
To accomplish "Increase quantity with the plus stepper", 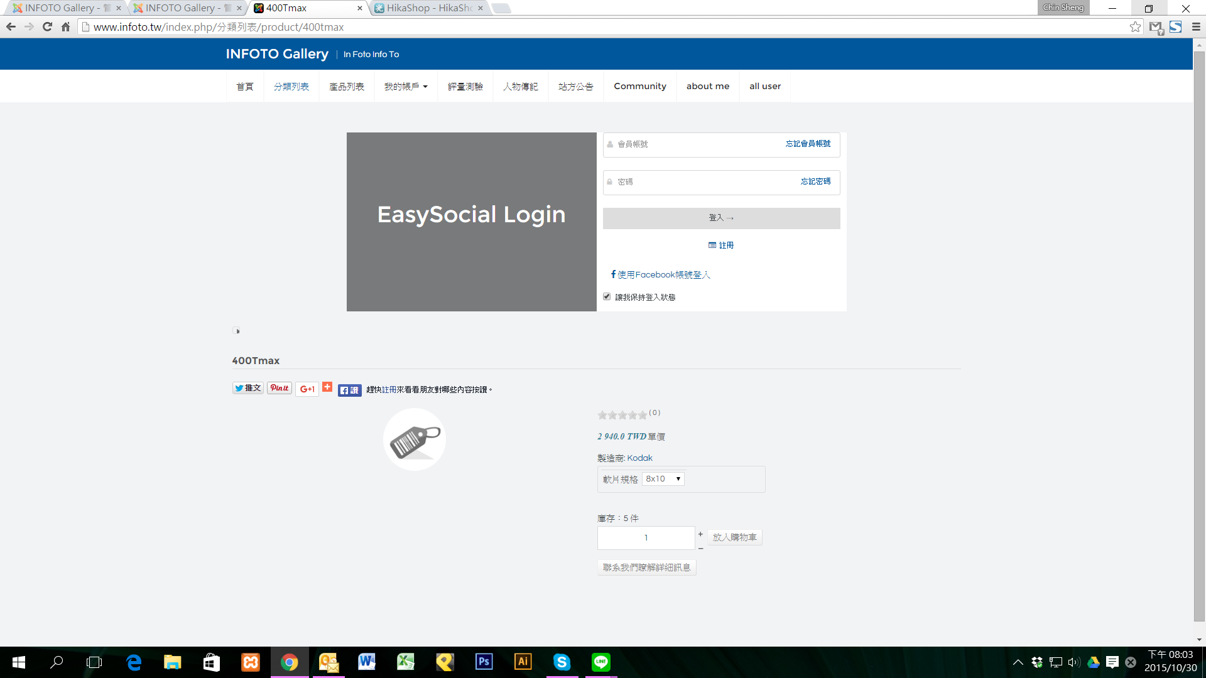I will click(700, 534).
